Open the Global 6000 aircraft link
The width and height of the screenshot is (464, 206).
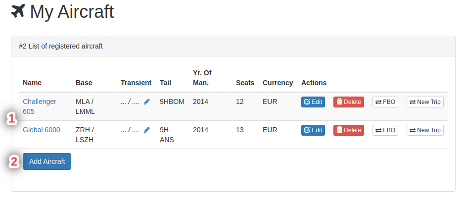point(42,130)
